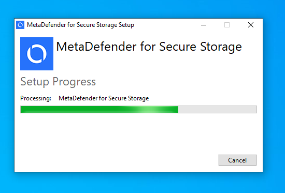Viewport: 285px width, 193px height.
Task: Click the package name beside the Processing label
Action: [x=104, y=98]
